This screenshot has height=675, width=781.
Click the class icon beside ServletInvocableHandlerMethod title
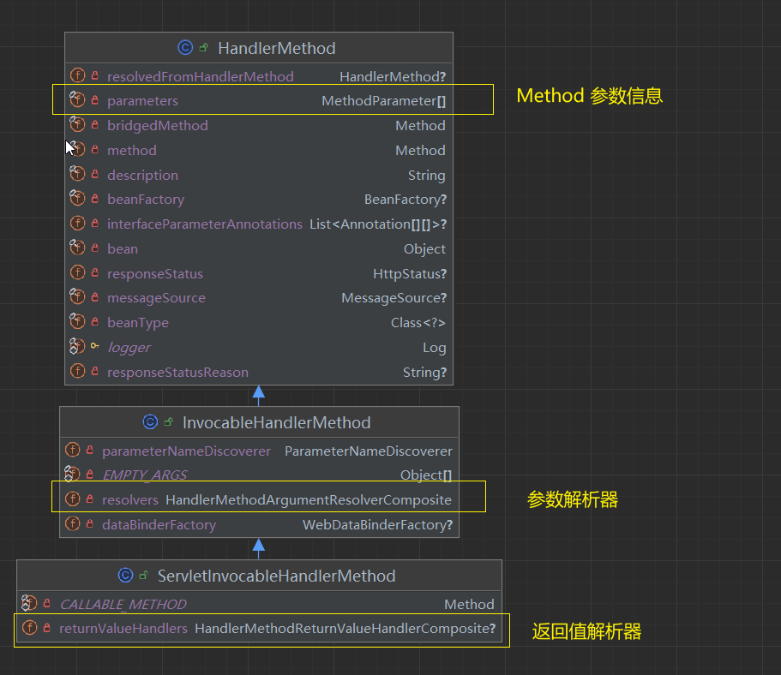[x=125, y=576]
